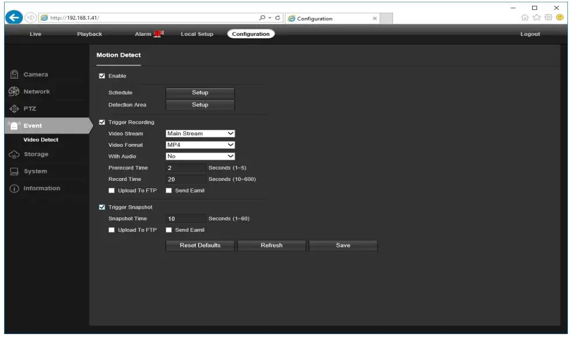Click the Record Time input field

186,179
